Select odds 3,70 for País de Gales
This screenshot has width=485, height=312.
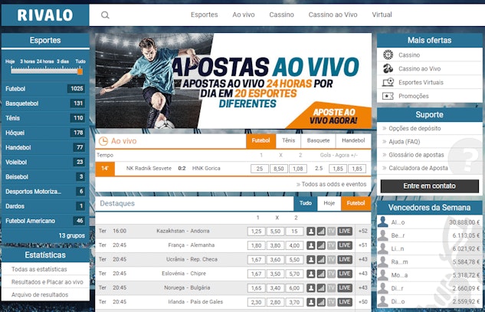(296, 302)
